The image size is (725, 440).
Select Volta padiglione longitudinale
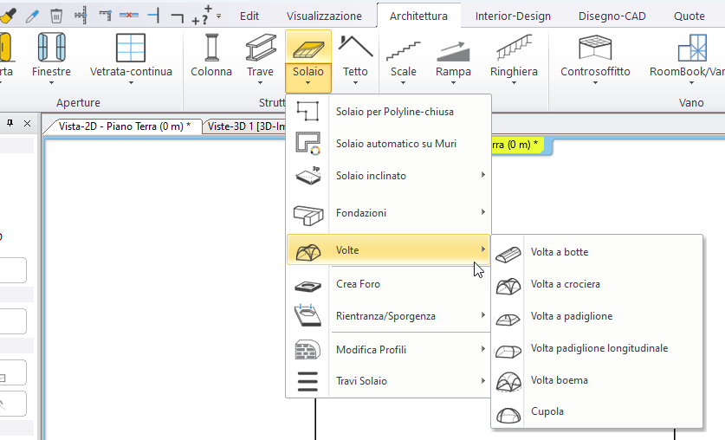point(597,348)
